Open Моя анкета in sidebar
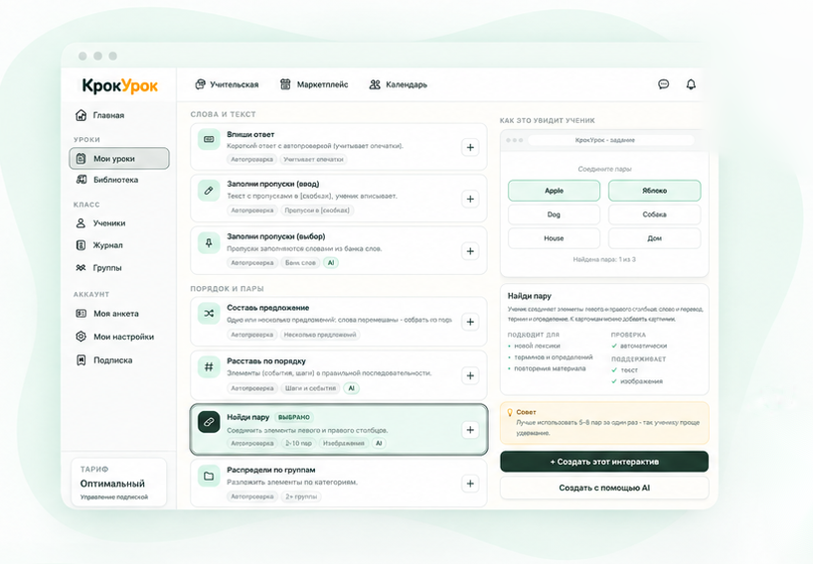813x564 pixels. coord(107,314)
